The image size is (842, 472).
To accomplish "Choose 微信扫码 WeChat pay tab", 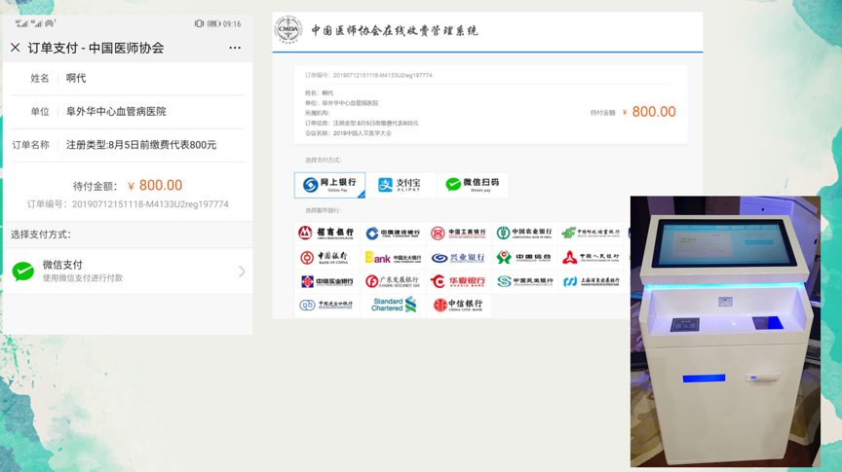I will tap(473, 185).
